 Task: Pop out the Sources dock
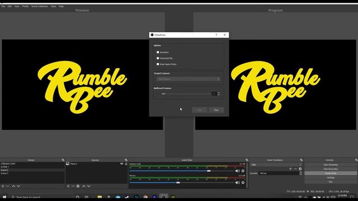pyautogui.click(x=126, y=160)
